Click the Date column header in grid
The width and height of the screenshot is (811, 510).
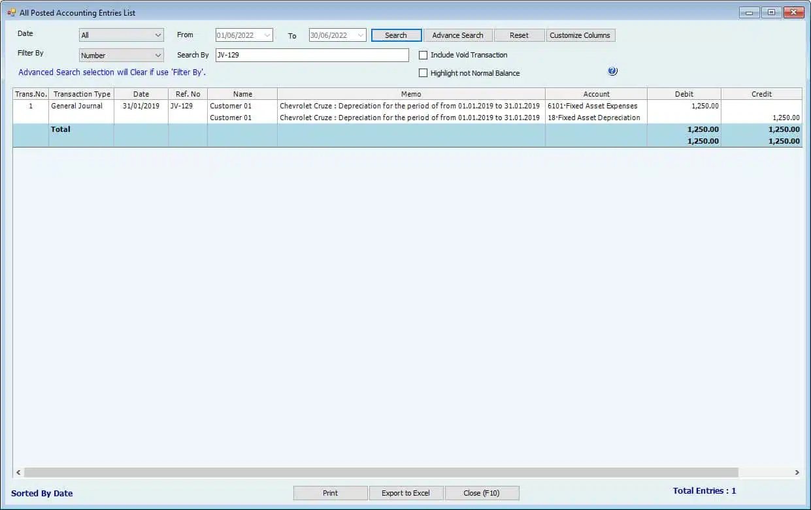141,94
